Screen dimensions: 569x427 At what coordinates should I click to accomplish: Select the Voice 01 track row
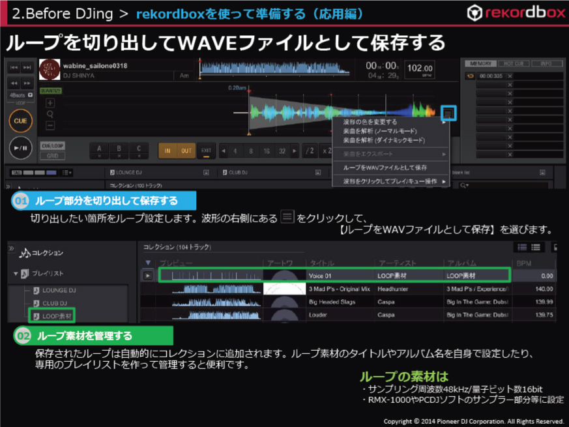pos(348,276)
